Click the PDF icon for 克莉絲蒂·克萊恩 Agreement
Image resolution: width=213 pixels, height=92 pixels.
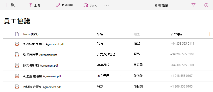17,44
